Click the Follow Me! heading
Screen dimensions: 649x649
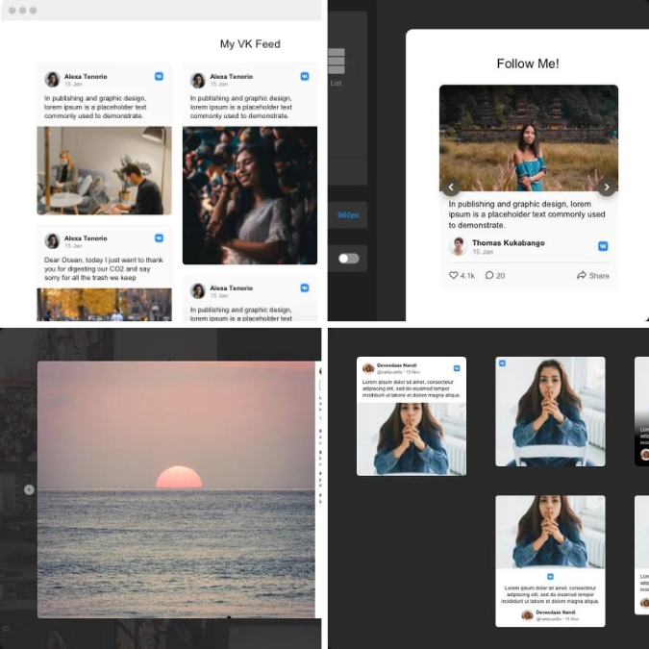pos(528,63)
